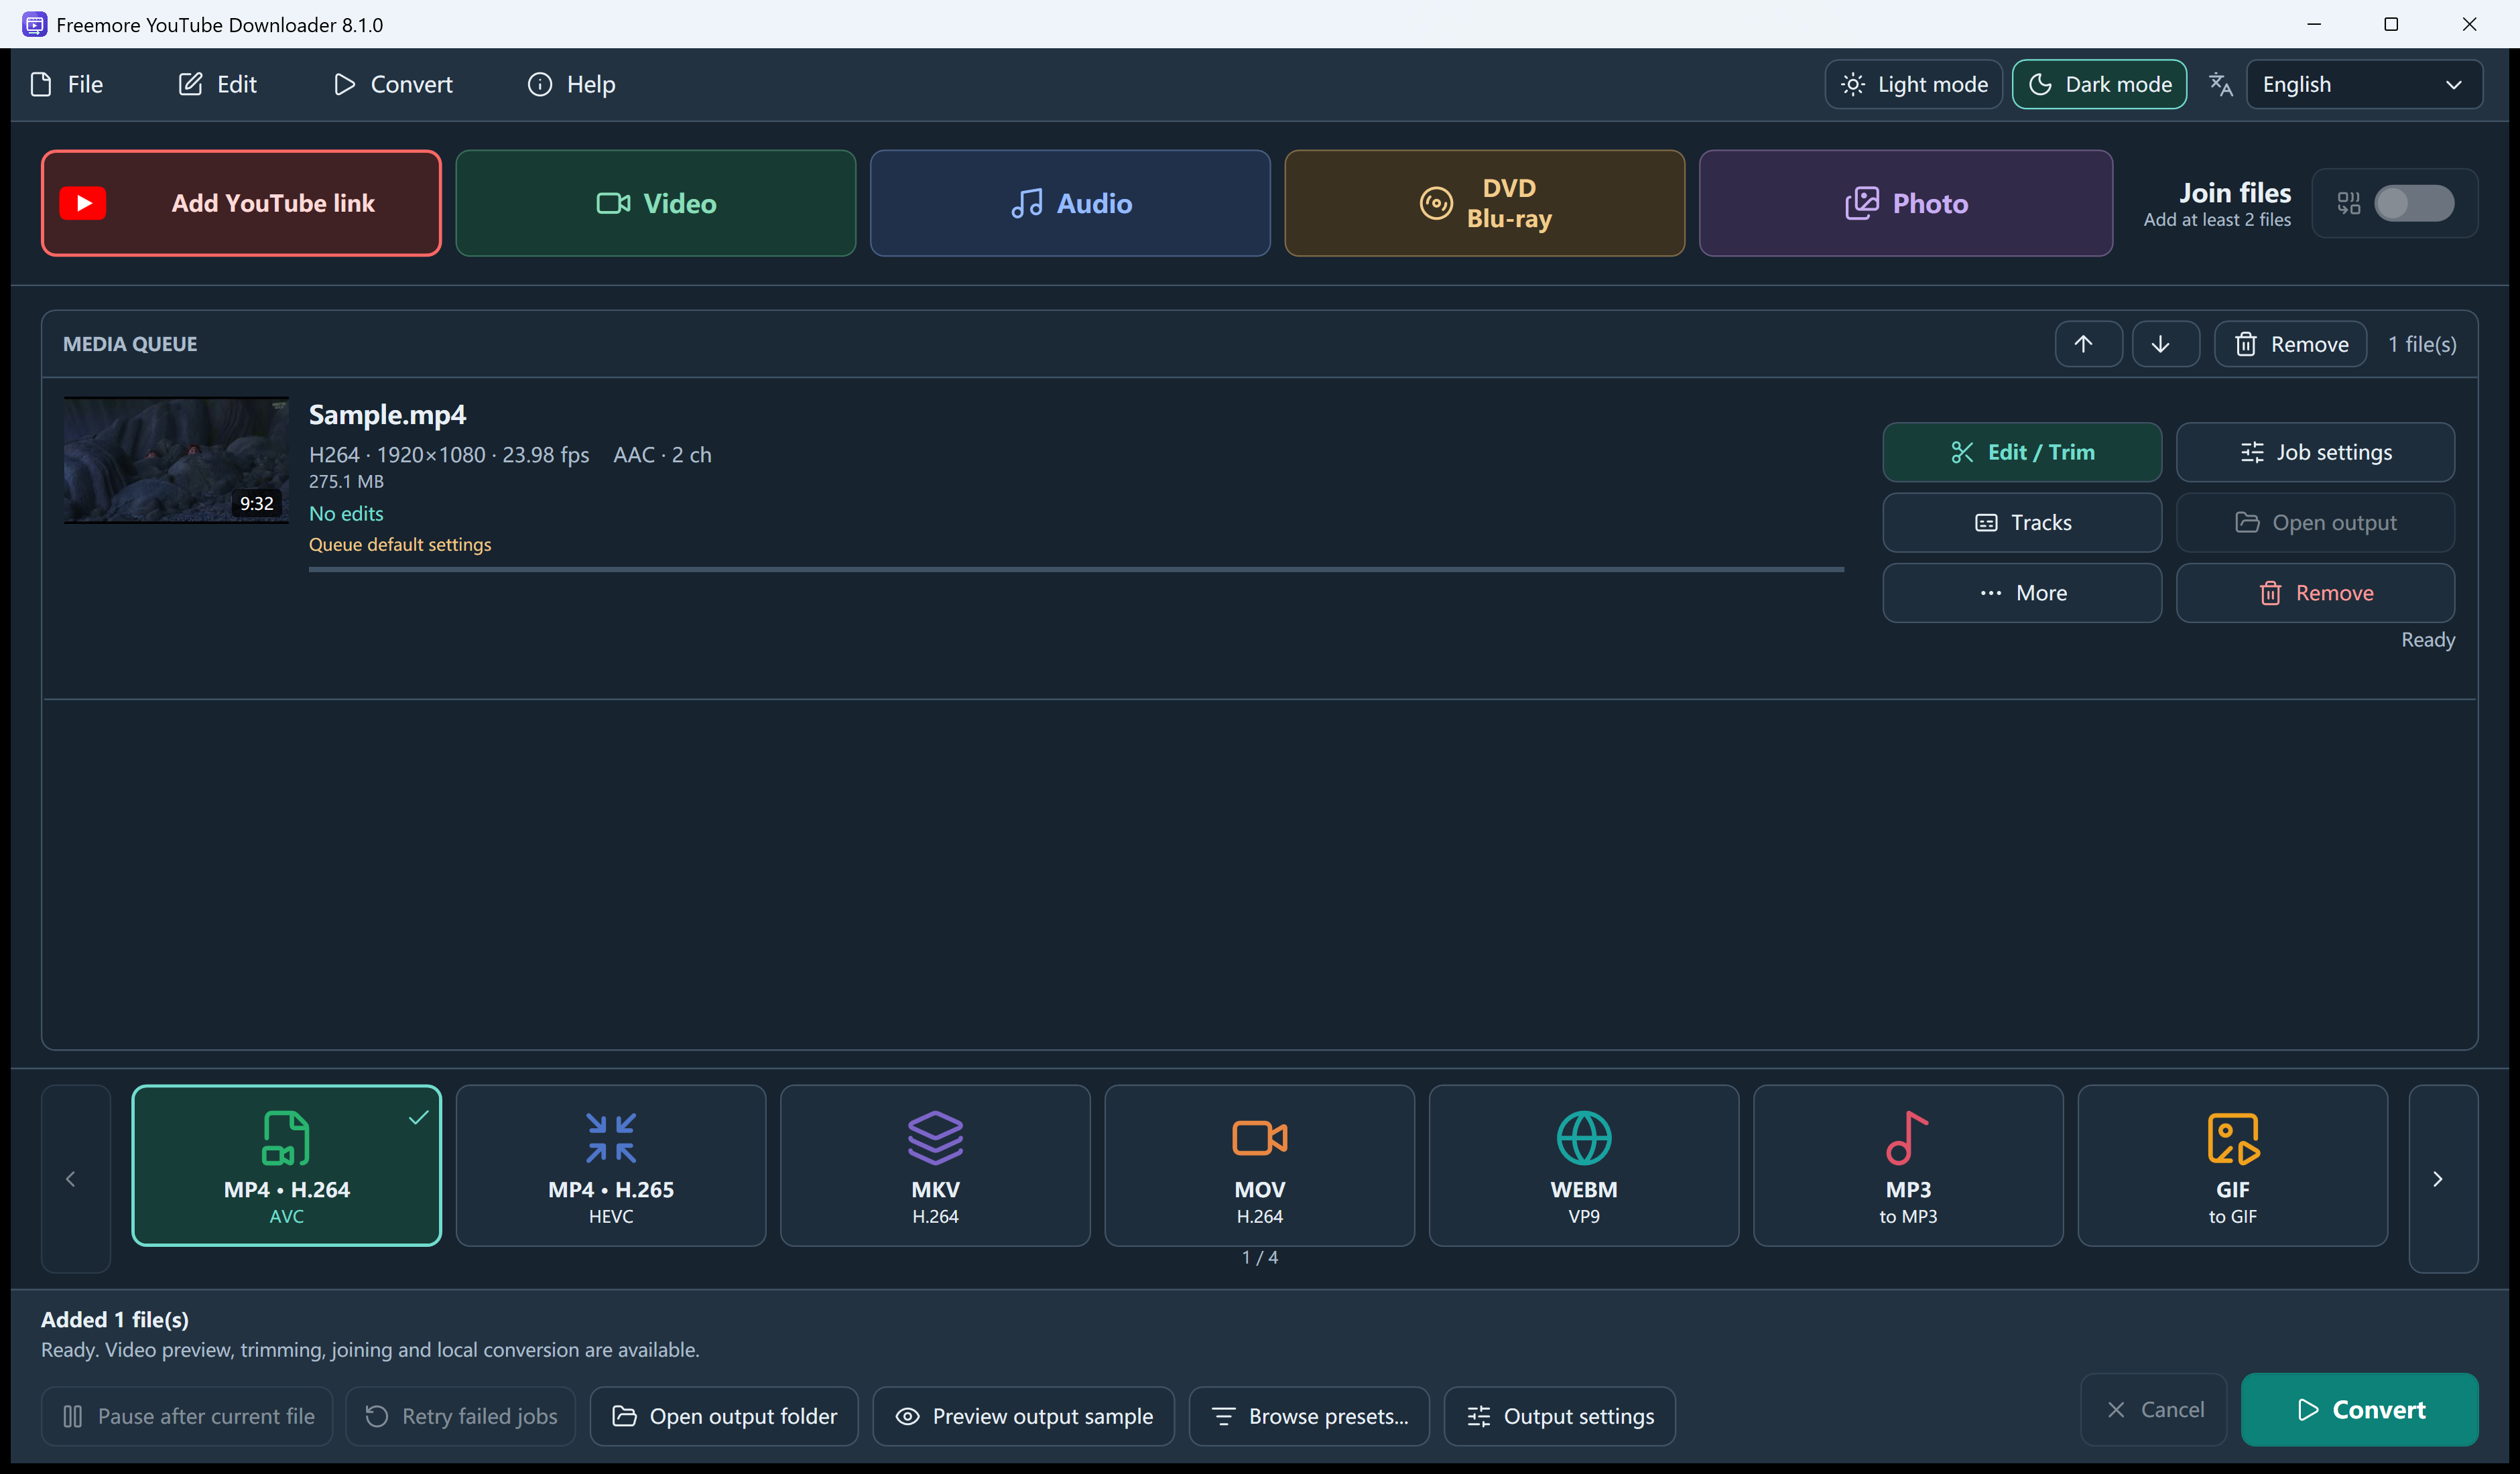Image resolution: width=2520 pixels, height=1474 pixels.
Task: Open the Edit menu
Action: click(x=217, y=84)
